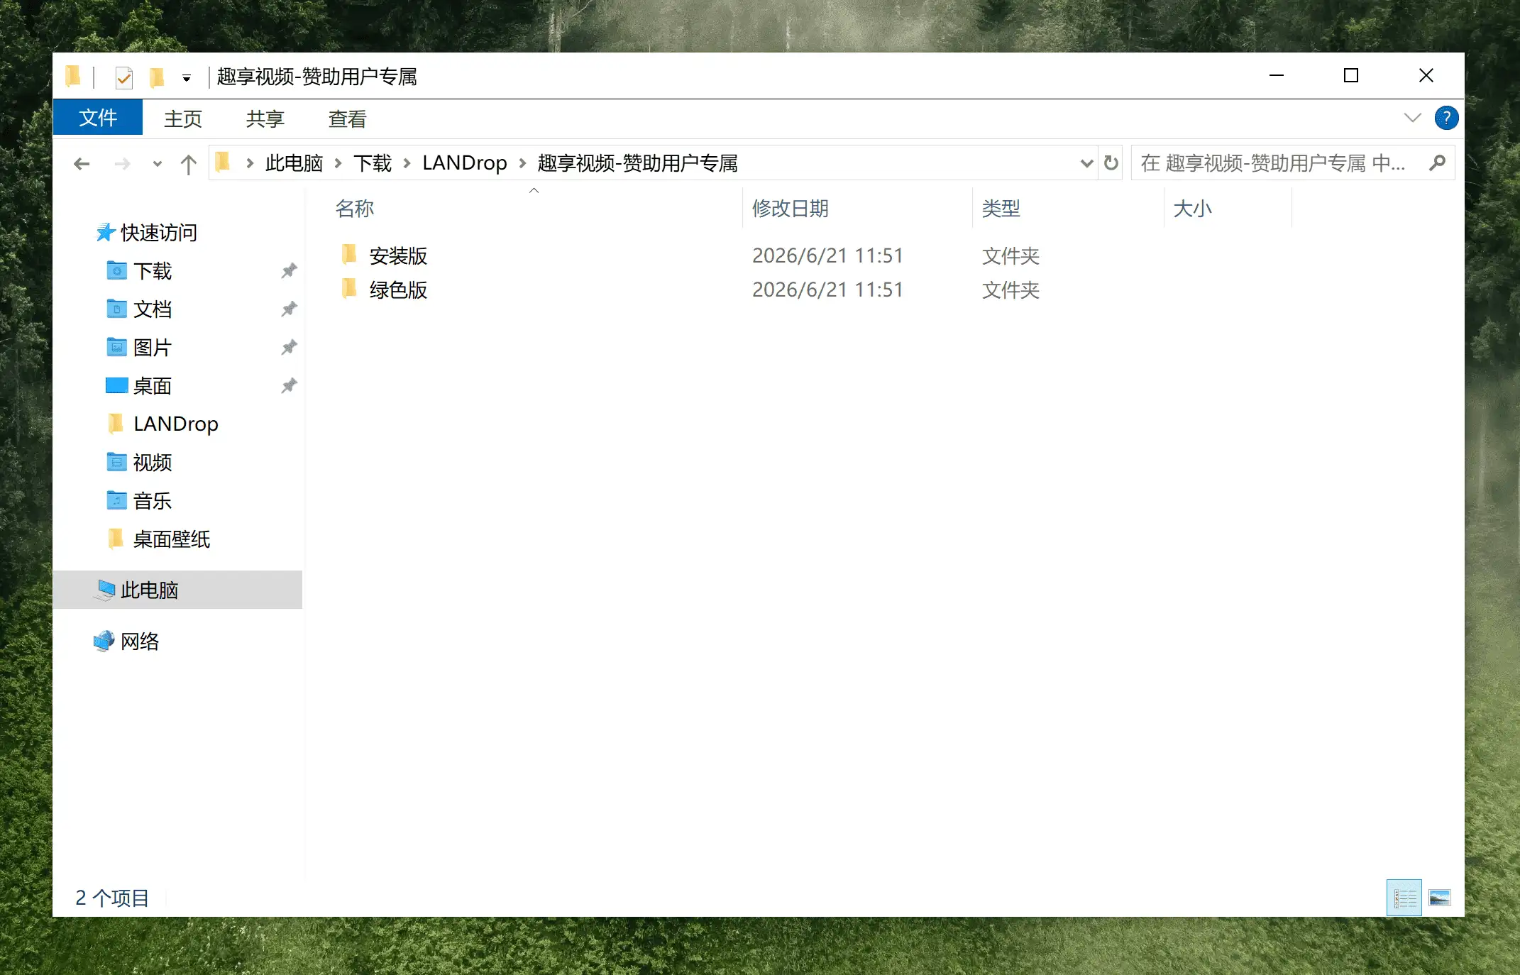Image resolution: width=1520 pixels, height=975 pixels.
Task: Go back with the left arrow button
Action: click(82, 164)
